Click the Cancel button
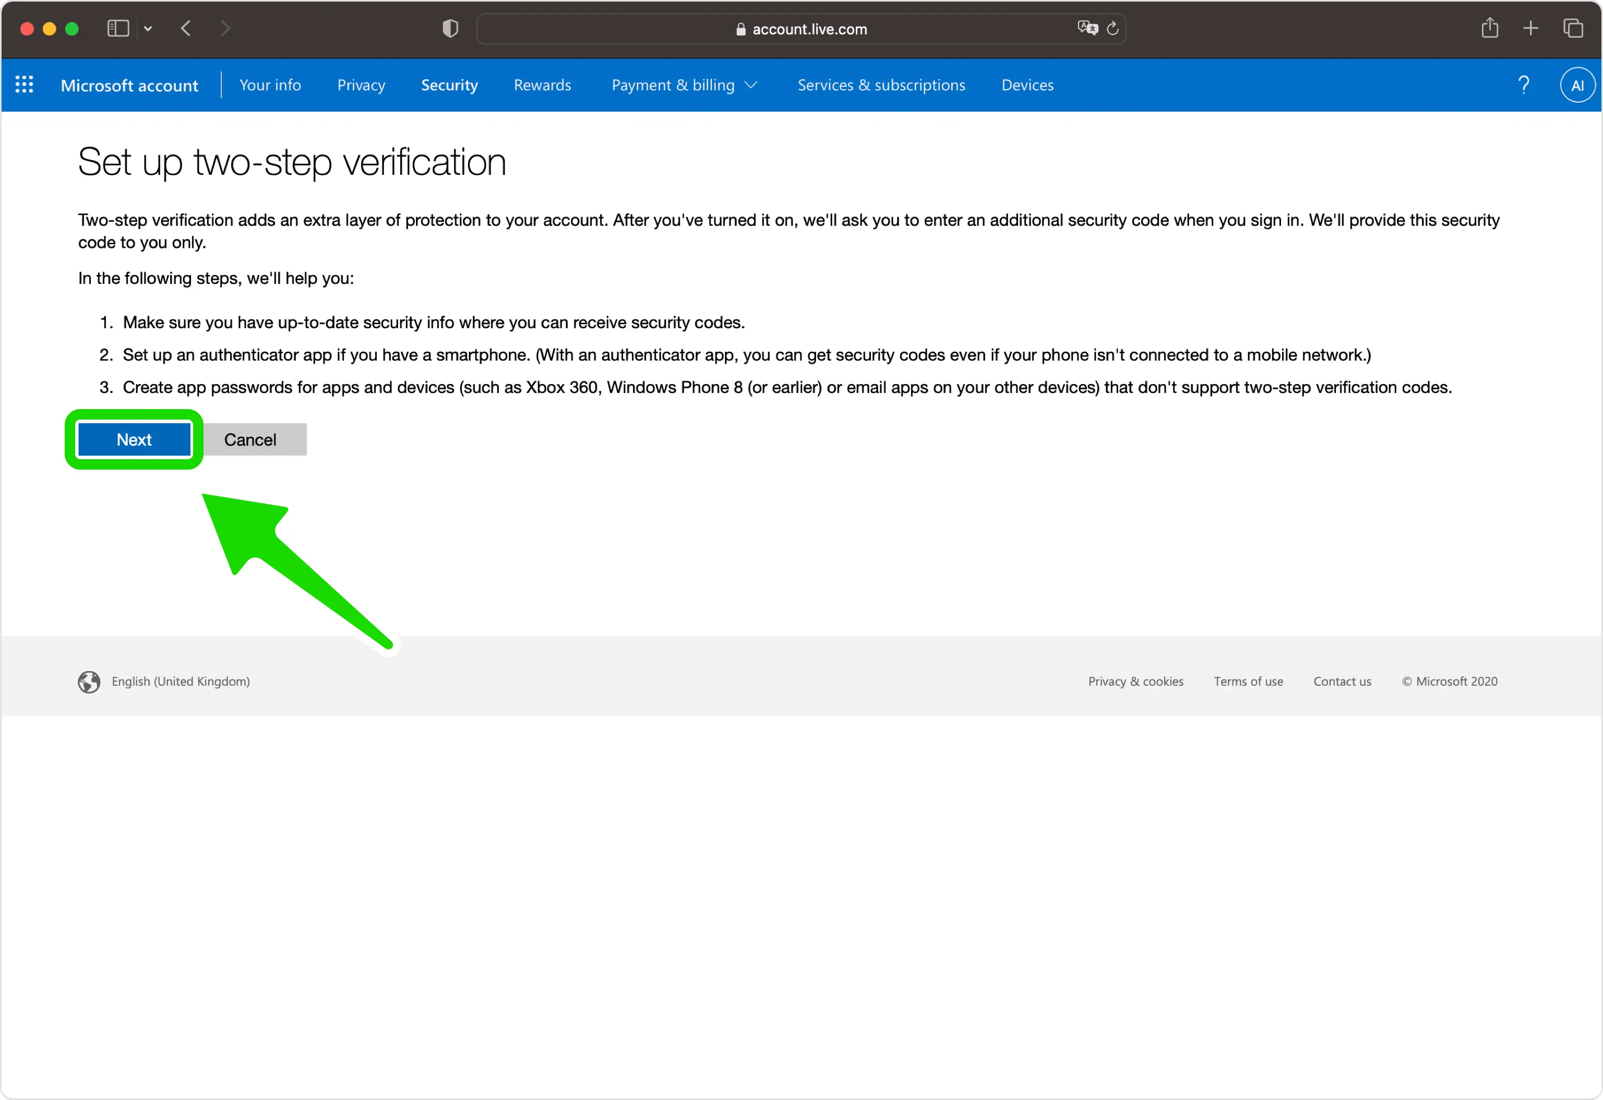 pyautogui.click(x=250, y=440)
